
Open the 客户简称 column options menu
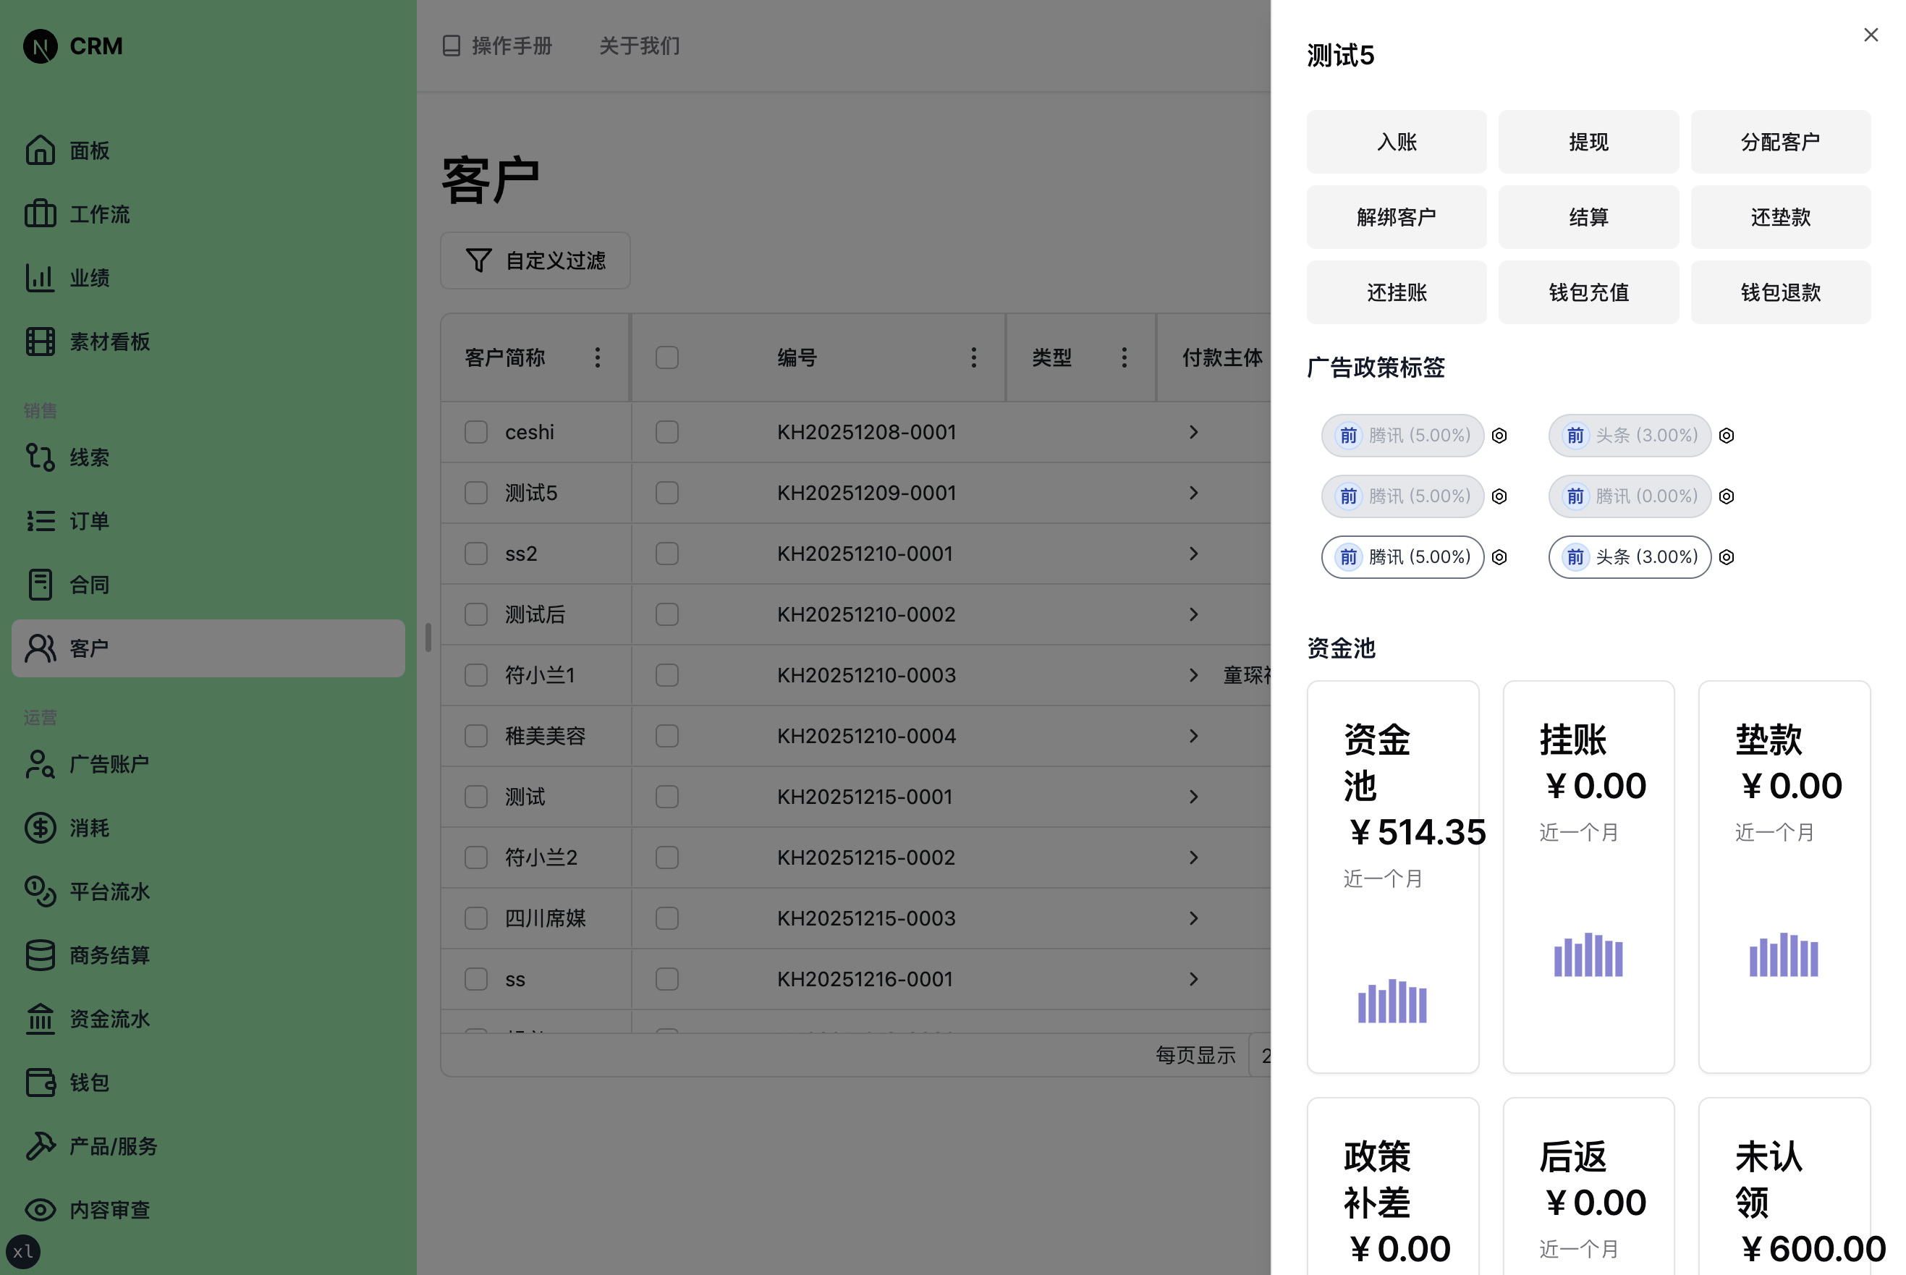point(597,357)
